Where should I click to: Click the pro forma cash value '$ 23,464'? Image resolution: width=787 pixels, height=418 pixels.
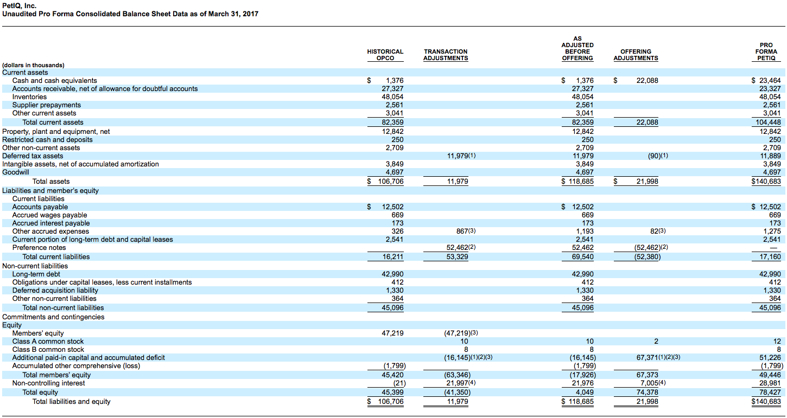point(766,80)
